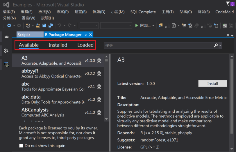Open the third left sidebar panel icon
Screen dimensions: 236x152
6,65
